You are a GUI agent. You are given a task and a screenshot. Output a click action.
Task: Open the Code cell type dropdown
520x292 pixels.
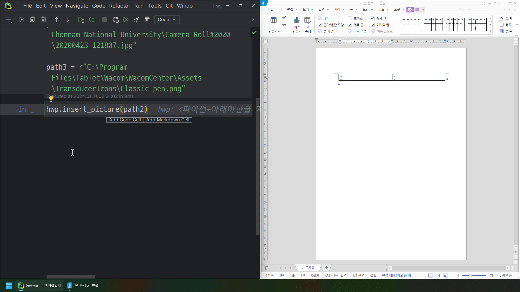[167, 19]
